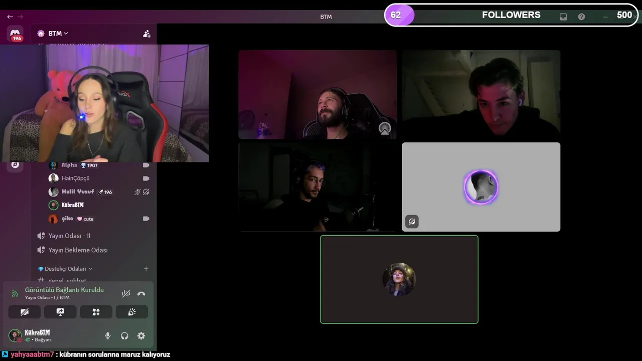Image resolution: width=642 pixels, height=361 pixels.
Task: Go back with the left arrow
Action: point(10,17)
